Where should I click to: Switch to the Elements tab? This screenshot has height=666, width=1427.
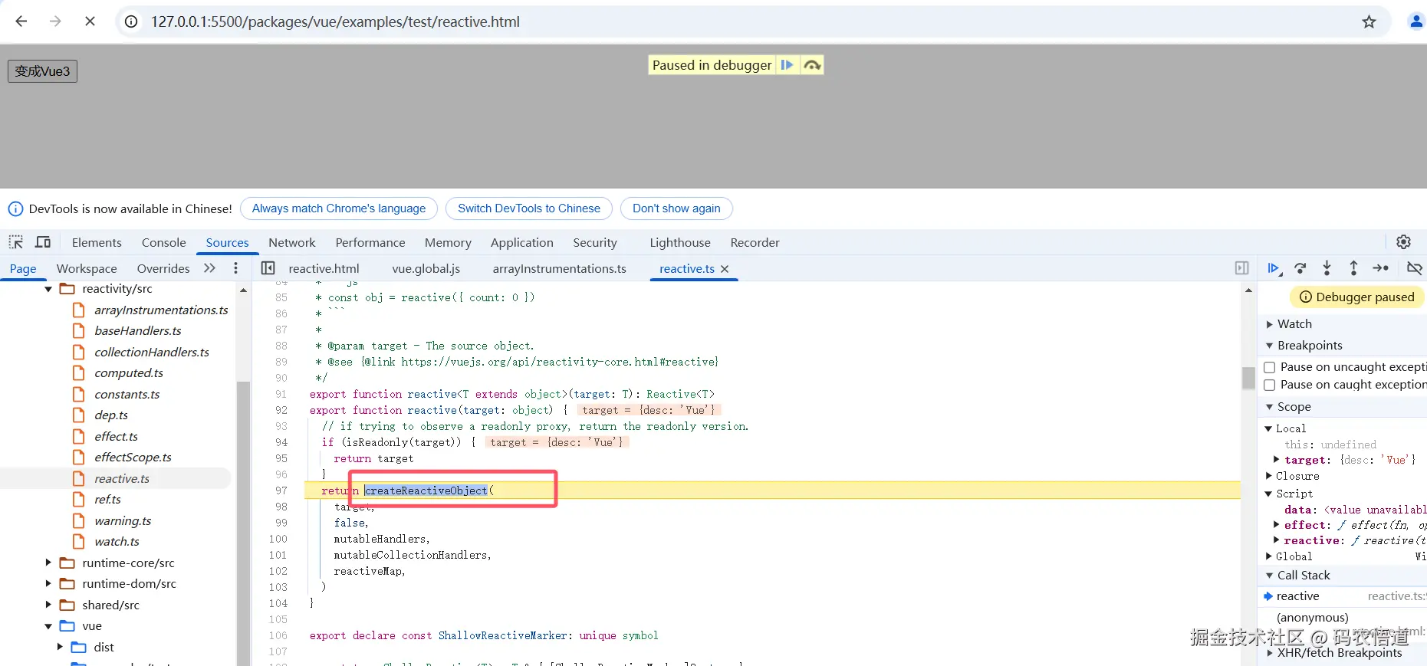tap(97, 242)
